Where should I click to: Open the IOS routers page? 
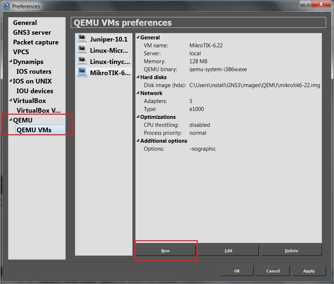coord(34,72)
